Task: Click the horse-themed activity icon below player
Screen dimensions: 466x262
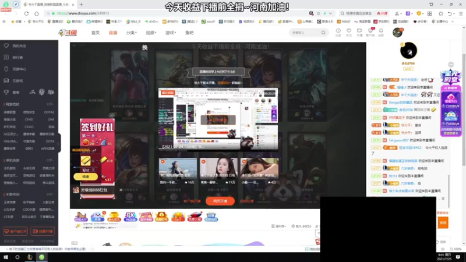Action: (80, 217)
